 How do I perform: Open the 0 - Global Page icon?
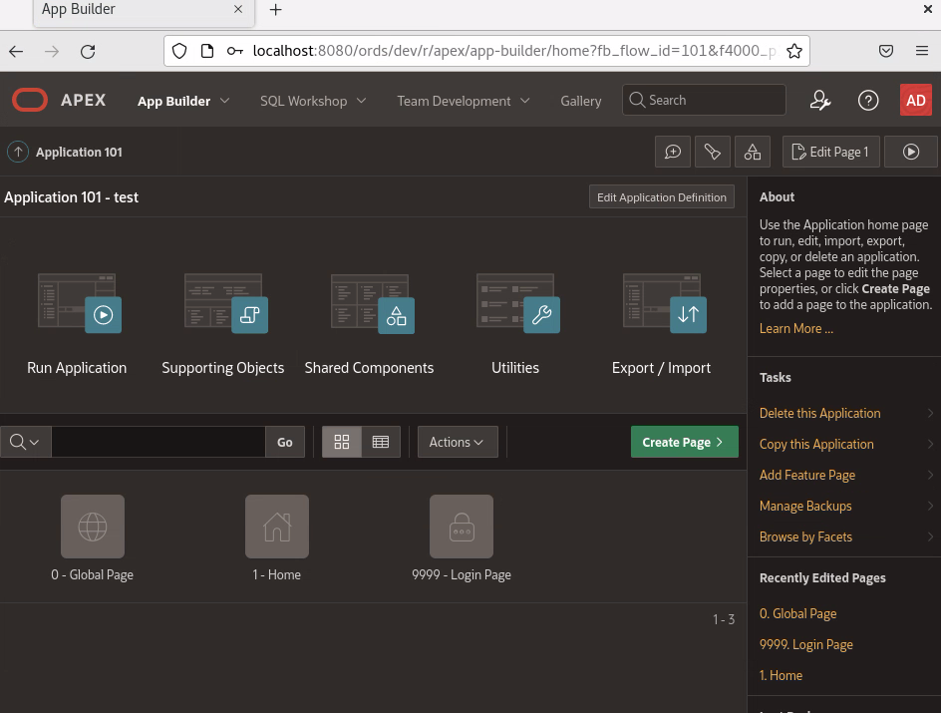point(93,527)
